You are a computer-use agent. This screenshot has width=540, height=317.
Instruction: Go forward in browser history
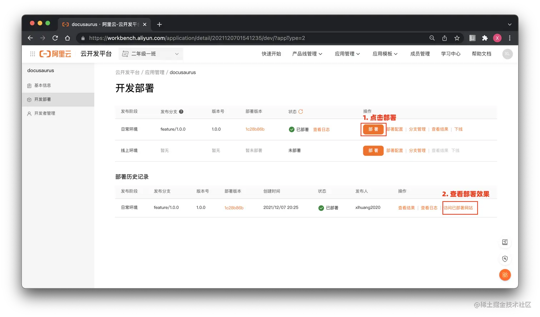coord(43,38)
